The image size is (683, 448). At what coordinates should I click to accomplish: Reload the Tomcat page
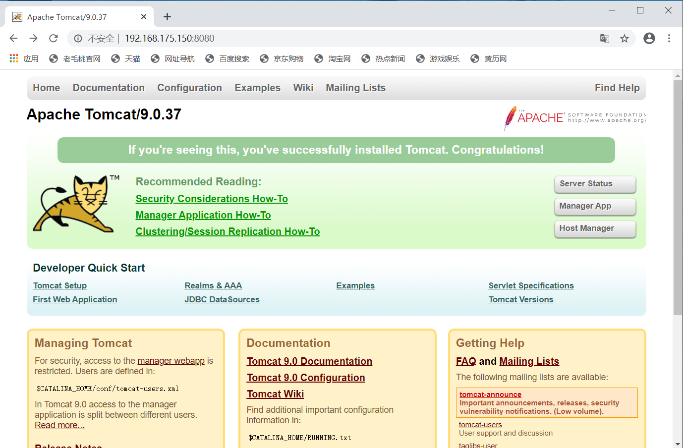(54, 38)
